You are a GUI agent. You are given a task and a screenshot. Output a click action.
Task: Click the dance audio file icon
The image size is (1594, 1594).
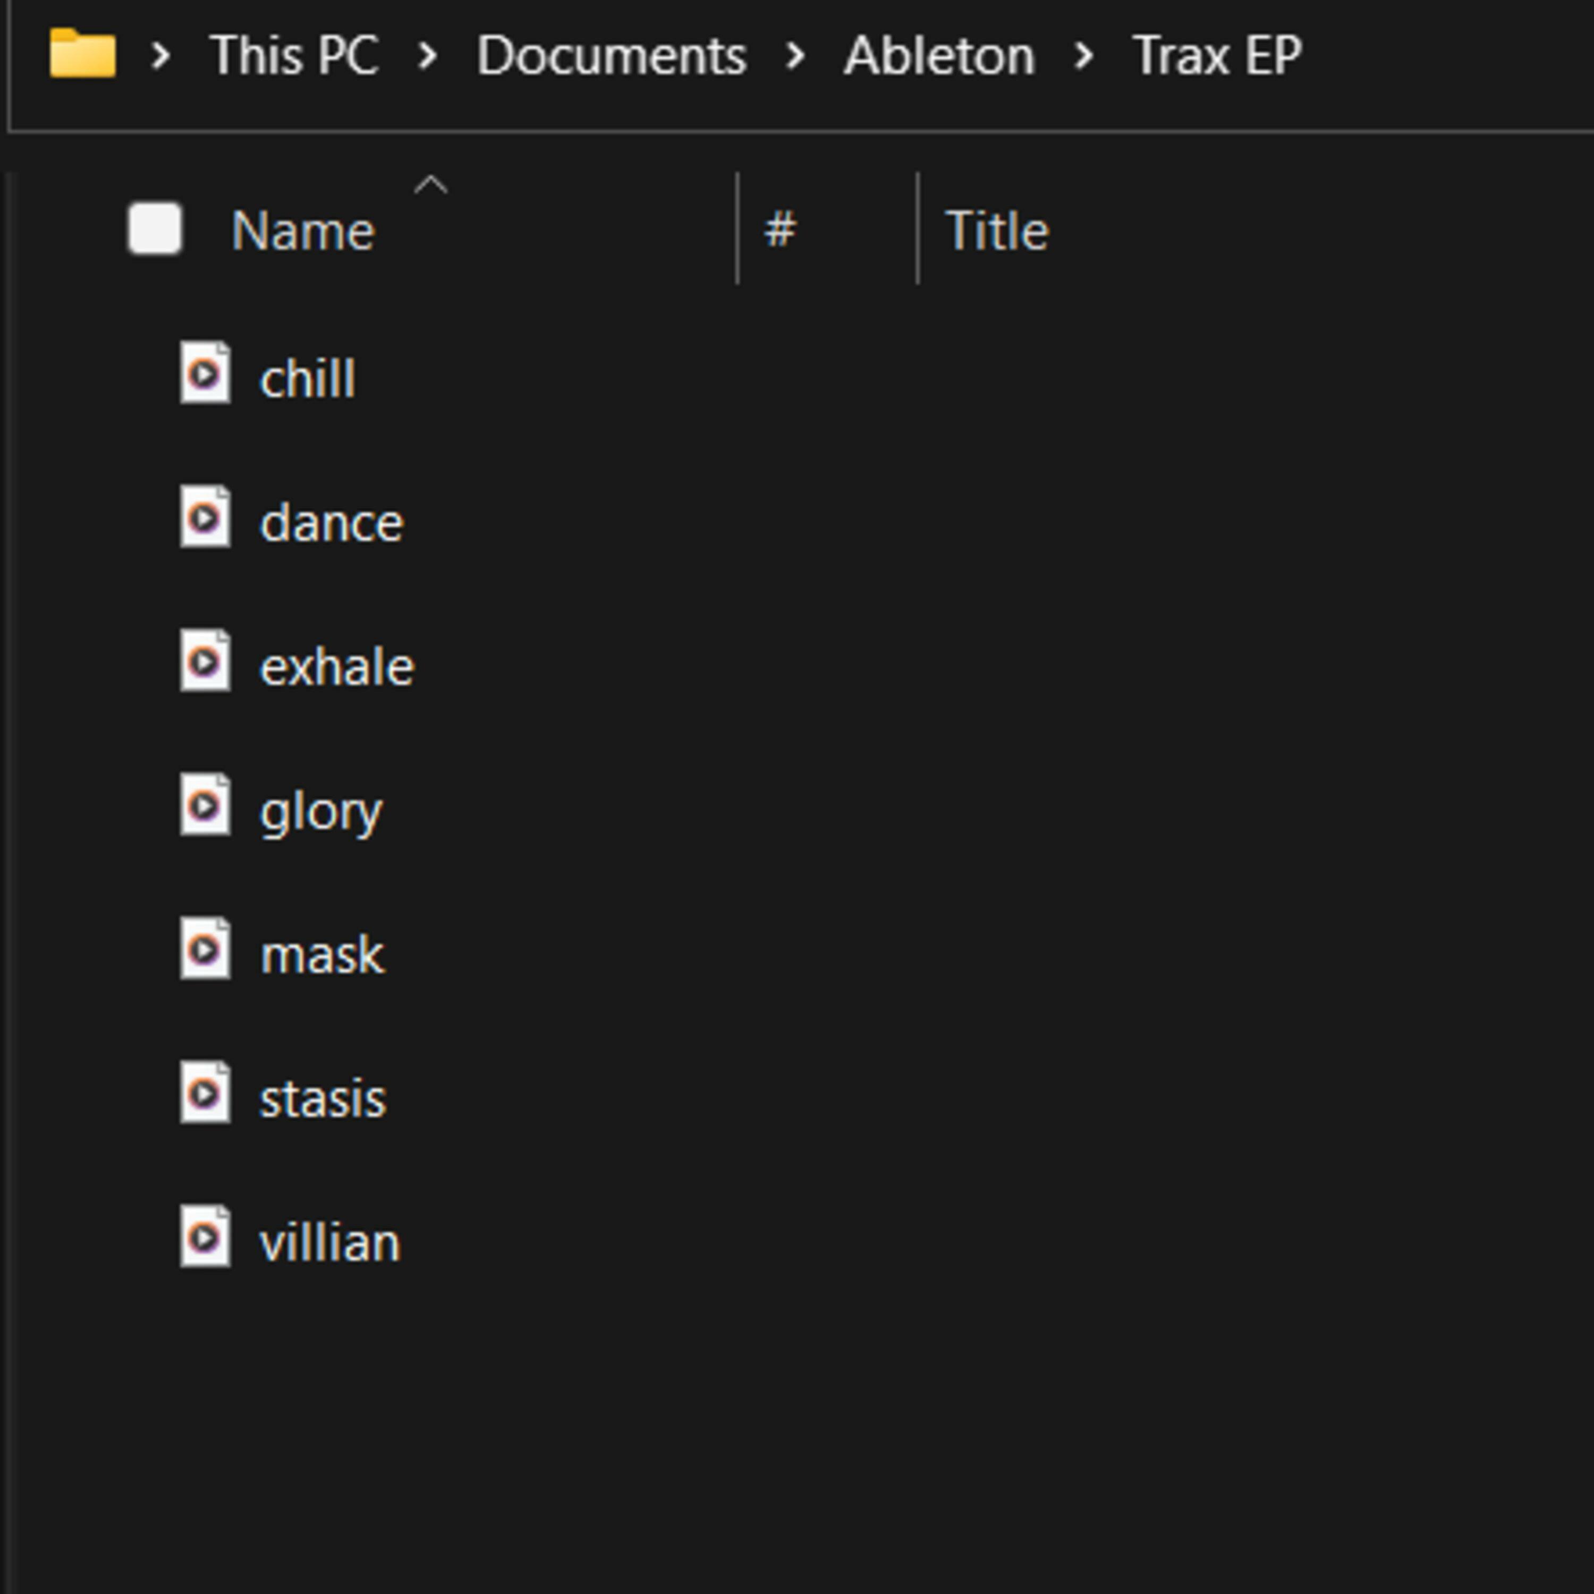pyautogui.click(x=205, y=518)
